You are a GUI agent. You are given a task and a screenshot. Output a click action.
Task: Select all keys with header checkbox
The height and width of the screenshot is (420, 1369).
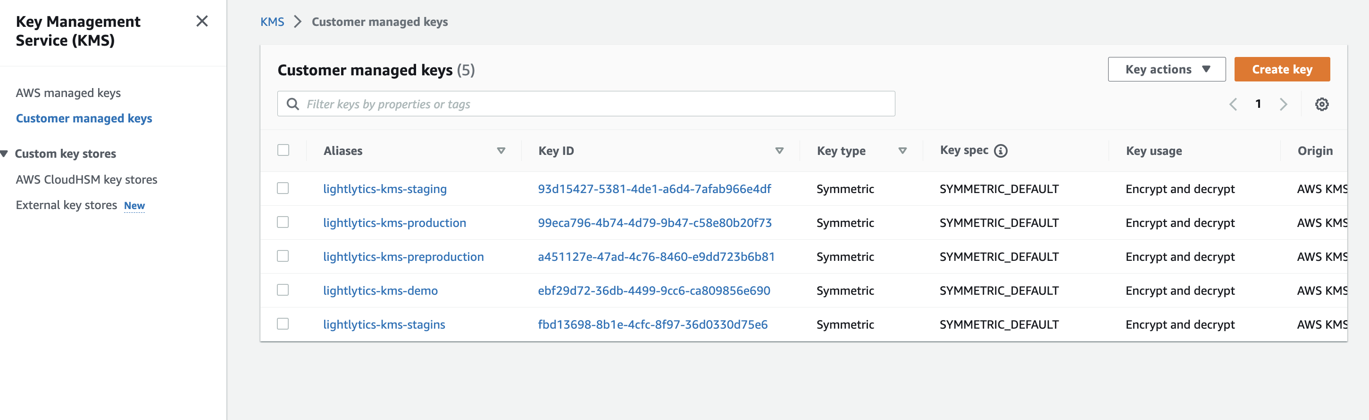[283, 151]
